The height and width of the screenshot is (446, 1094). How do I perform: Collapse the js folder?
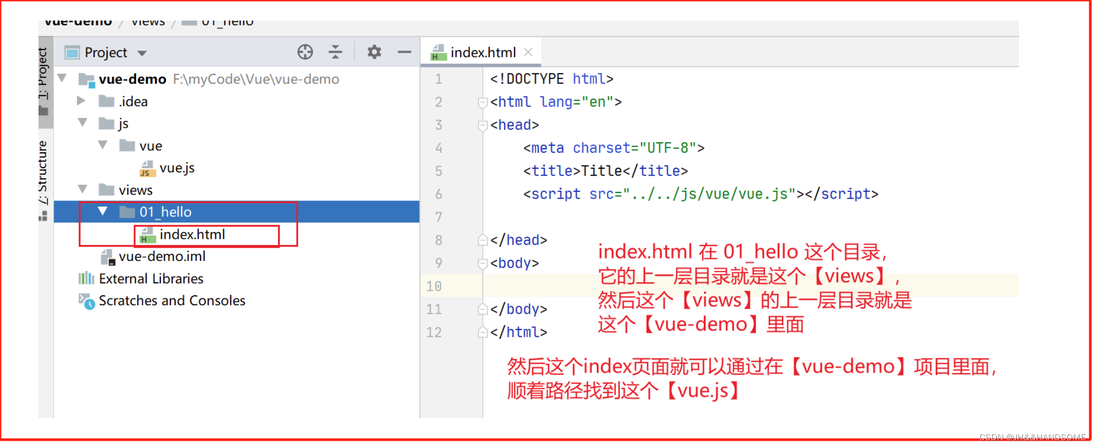pyautogui.click(x=82, y=123)
